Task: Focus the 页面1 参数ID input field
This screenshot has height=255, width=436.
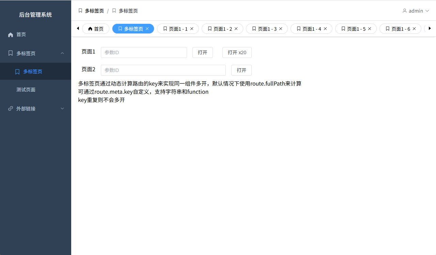Action: click(144, 52)
